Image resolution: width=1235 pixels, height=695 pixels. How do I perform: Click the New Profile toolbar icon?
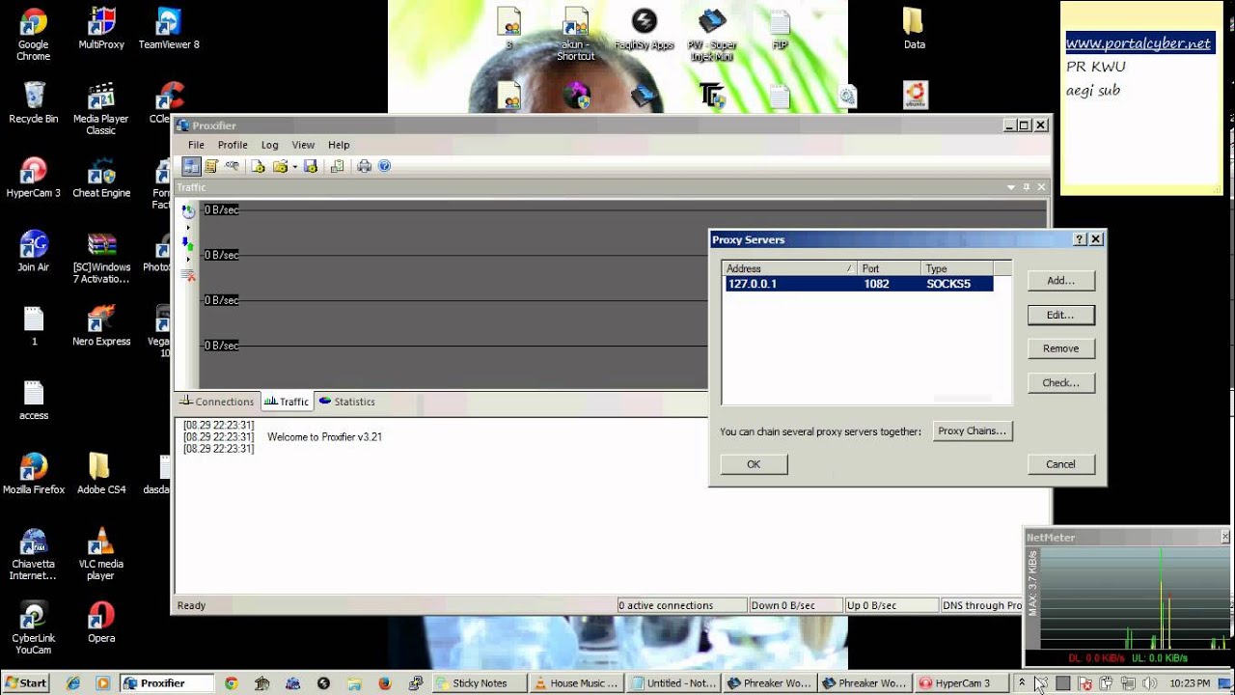click(x=258, y=166)
